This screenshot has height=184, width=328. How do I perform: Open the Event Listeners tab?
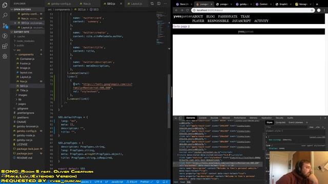click(x=296, y=123)
